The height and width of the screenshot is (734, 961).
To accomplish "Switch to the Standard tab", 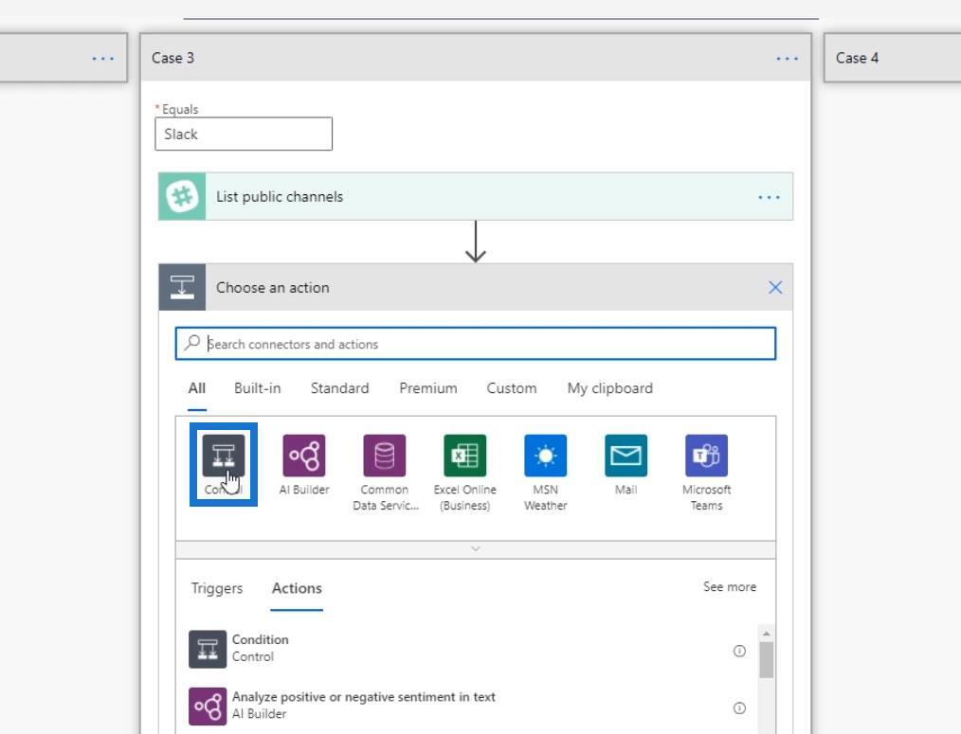I will (339, 388).
